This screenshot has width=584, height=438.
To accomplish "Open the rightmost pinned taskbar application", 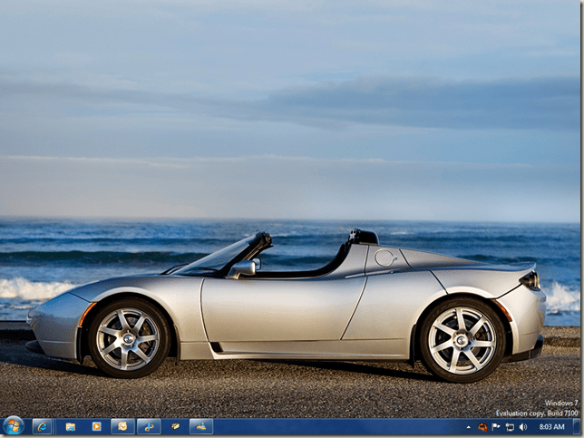I will 200,426.
